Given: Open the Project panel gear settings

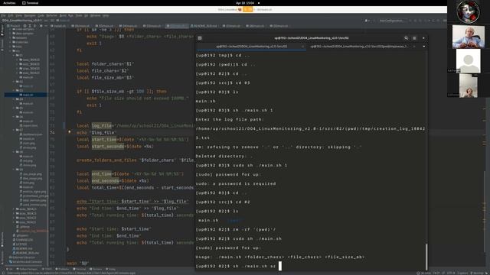Looking at the screenshot, I should point(41,26).
